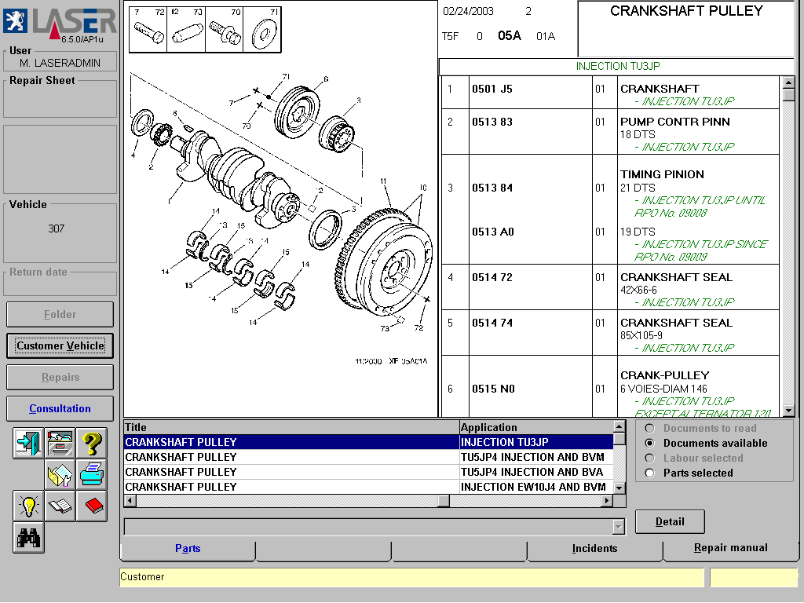This screenshot has width=804, height=603.
Task: Select part number 0514 74
Action: click(x=492, y=323)
